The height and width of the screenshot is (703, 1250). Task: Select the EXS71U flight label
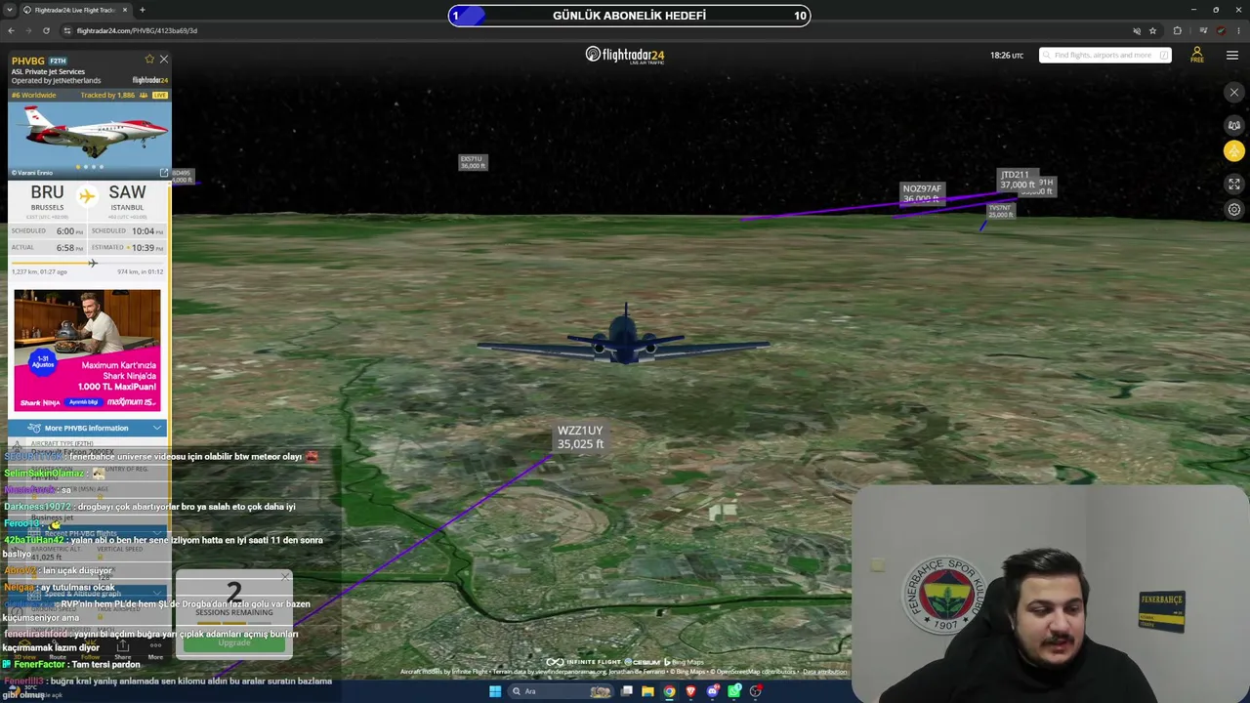[x=473, y=162]
